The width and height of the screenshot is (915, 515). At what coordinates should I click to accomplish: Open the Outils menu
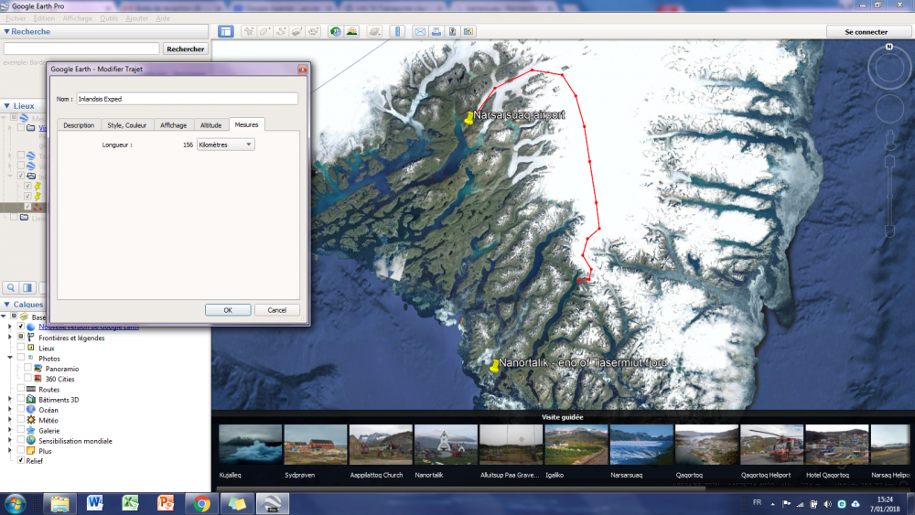109,18
